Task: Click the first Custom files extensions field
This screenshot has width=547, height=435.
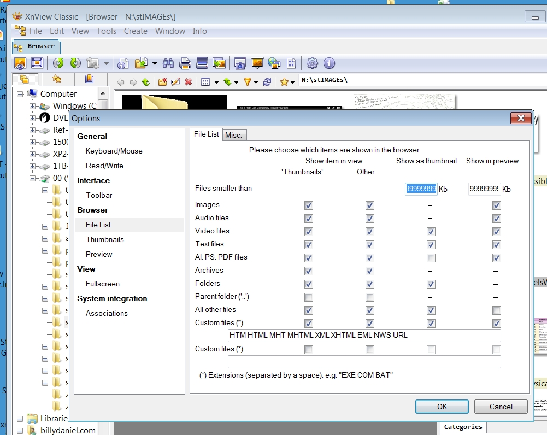Action: pyautogui.click(x=364, y=336)
